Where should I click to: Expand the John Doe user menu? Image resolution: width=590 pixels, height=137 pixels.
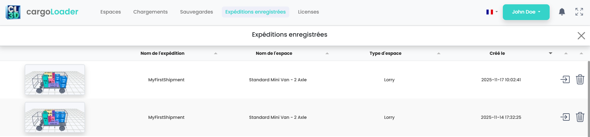click(x=526, y=12)
